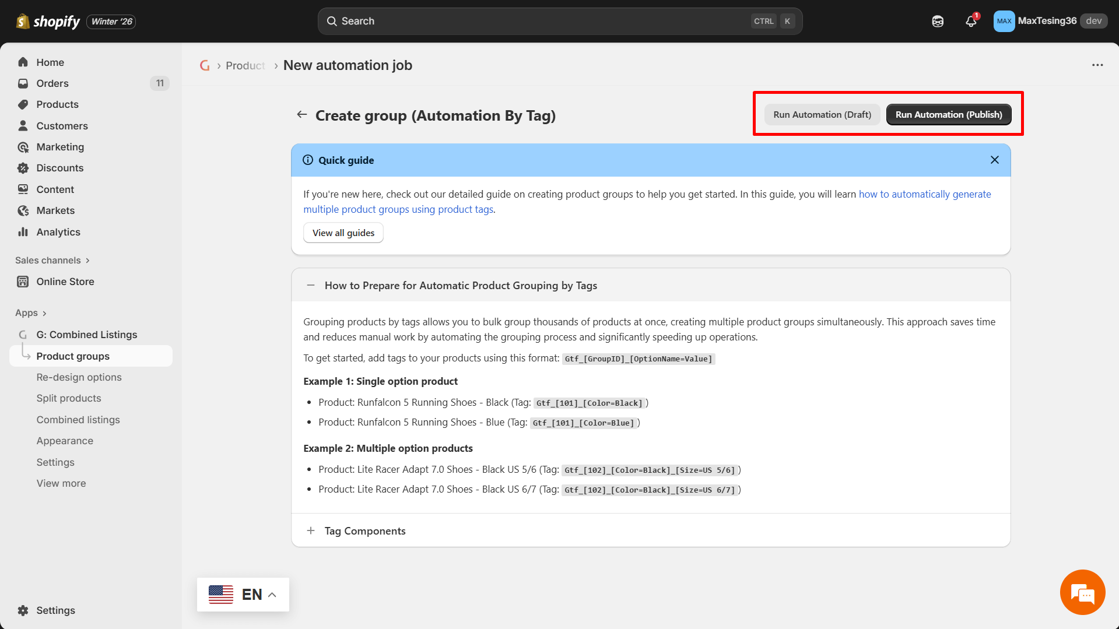This screenshot has width=1119, height=629.
Task: Open Analytics in sidebar
Action: point(58,232)
